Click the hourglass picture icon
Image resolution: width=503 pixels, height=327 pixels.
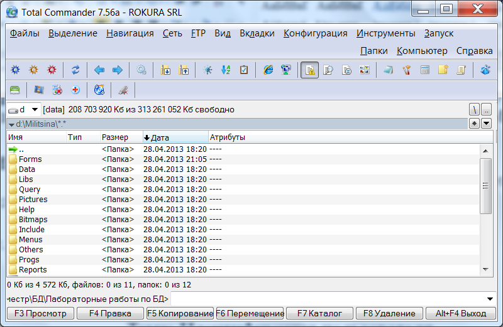[x=39, y=90]
